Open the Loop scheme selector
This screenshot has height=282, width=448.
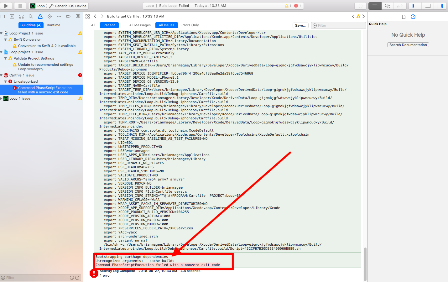[38, 6]
